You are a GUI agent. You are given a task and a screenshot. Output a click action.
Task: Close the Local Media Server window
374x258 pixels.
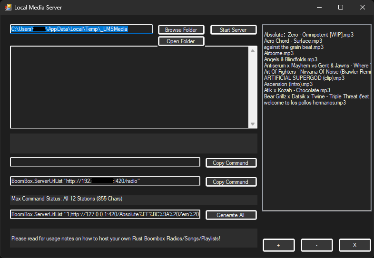tap(362, 8)
